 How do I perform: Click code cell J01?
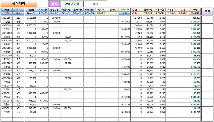(x=18, y=25)
